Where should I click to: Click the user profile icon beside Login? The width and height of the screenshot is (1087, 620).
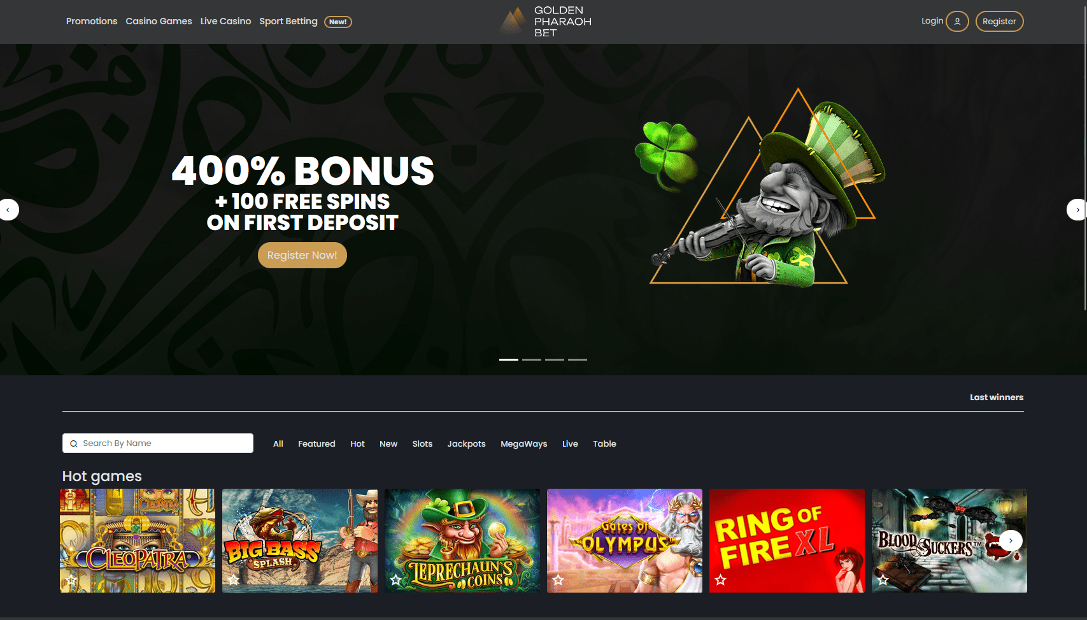pos(957,21)
